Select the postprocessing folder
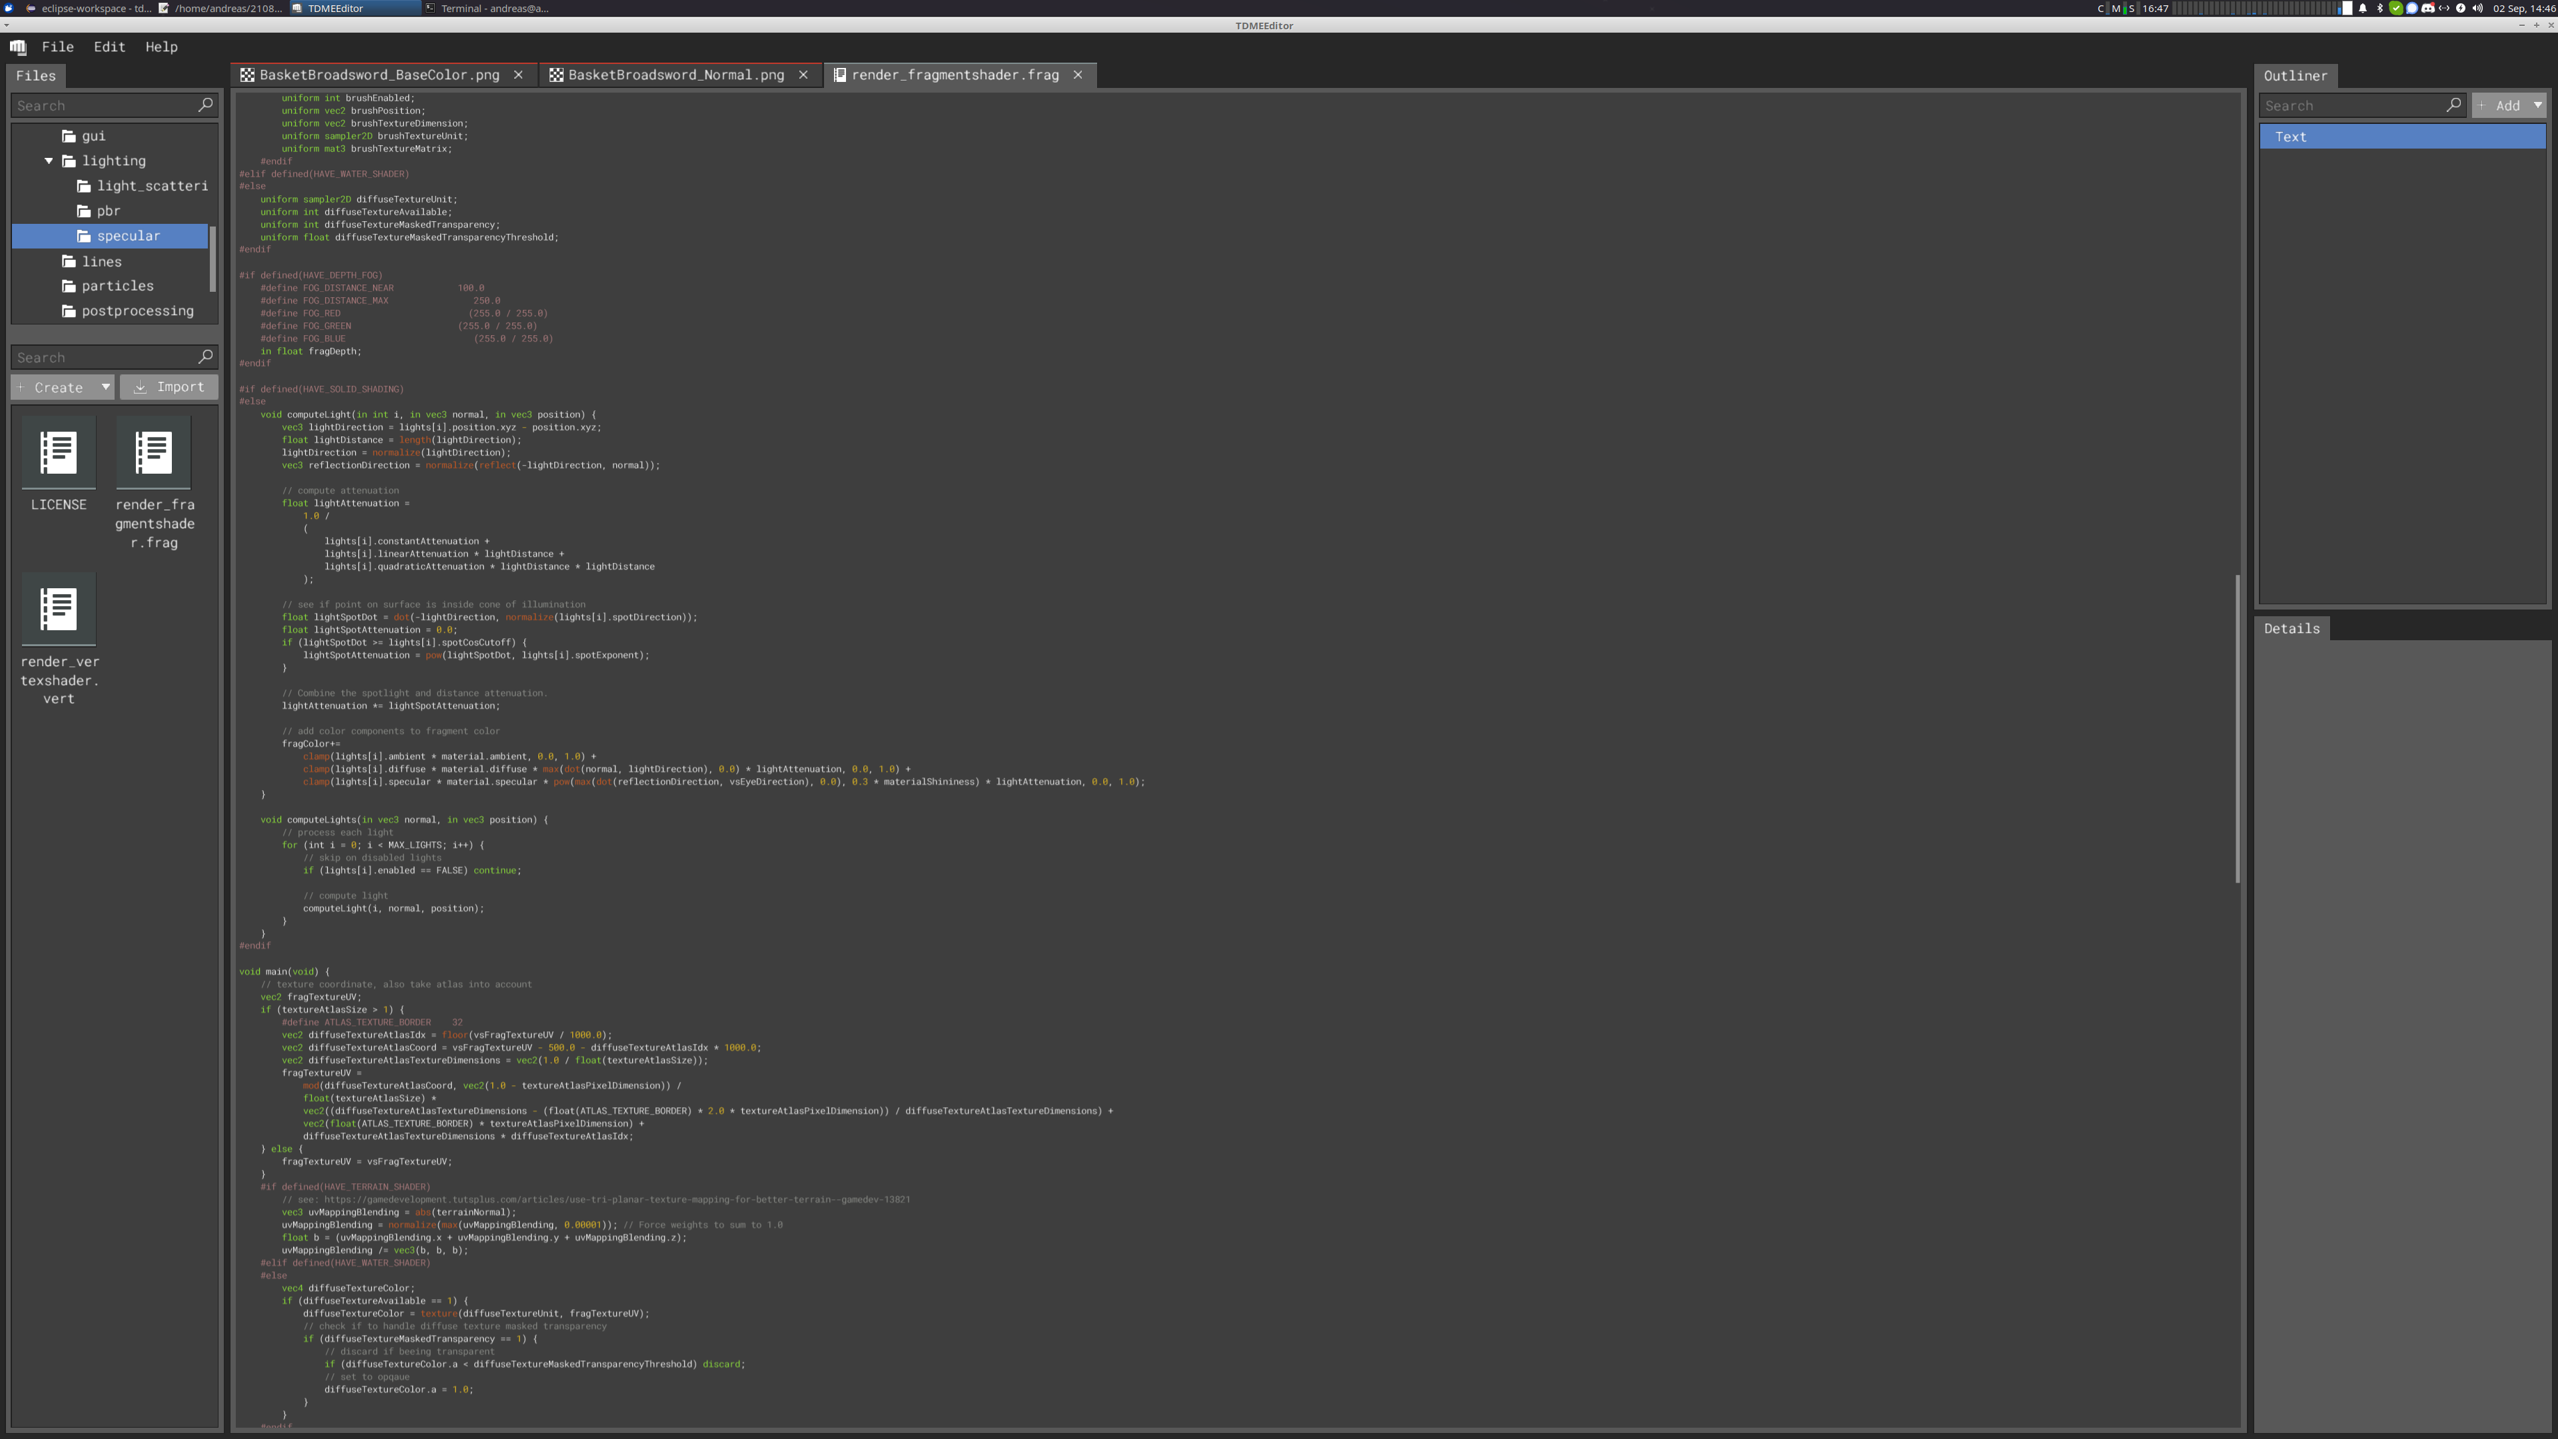This screenshot has height=1439, width=2558. tap(137, 311)
